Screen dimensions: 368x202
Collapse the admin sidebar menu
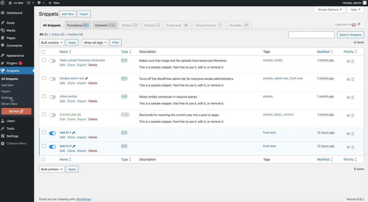pos(14,143)
